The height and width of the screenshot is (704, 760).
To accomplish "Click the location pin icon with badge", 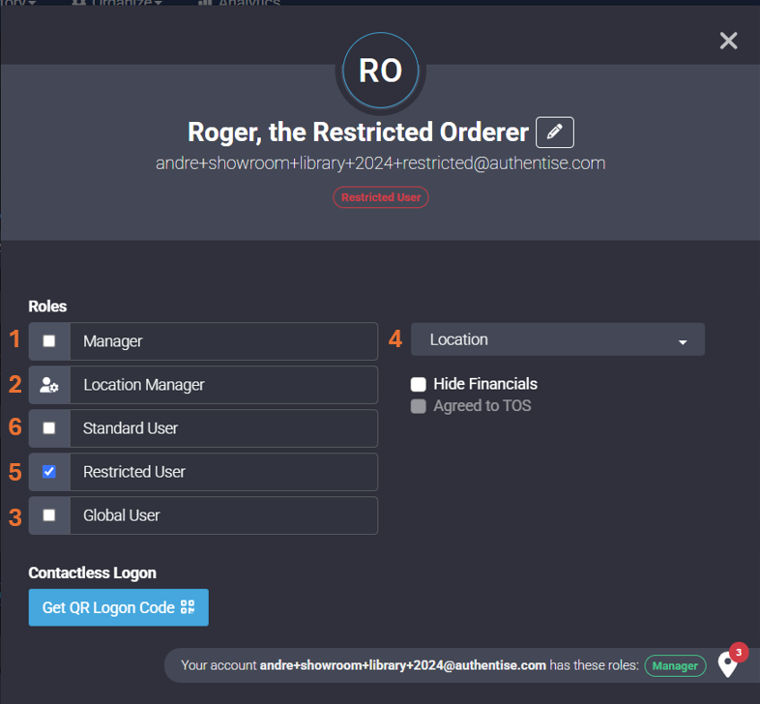I will tap(728, 665).
